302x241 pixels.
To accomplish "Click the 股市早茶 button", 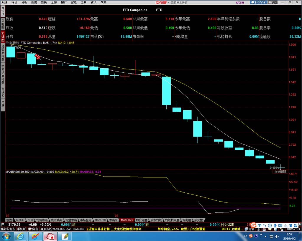I will coord(258,2).
